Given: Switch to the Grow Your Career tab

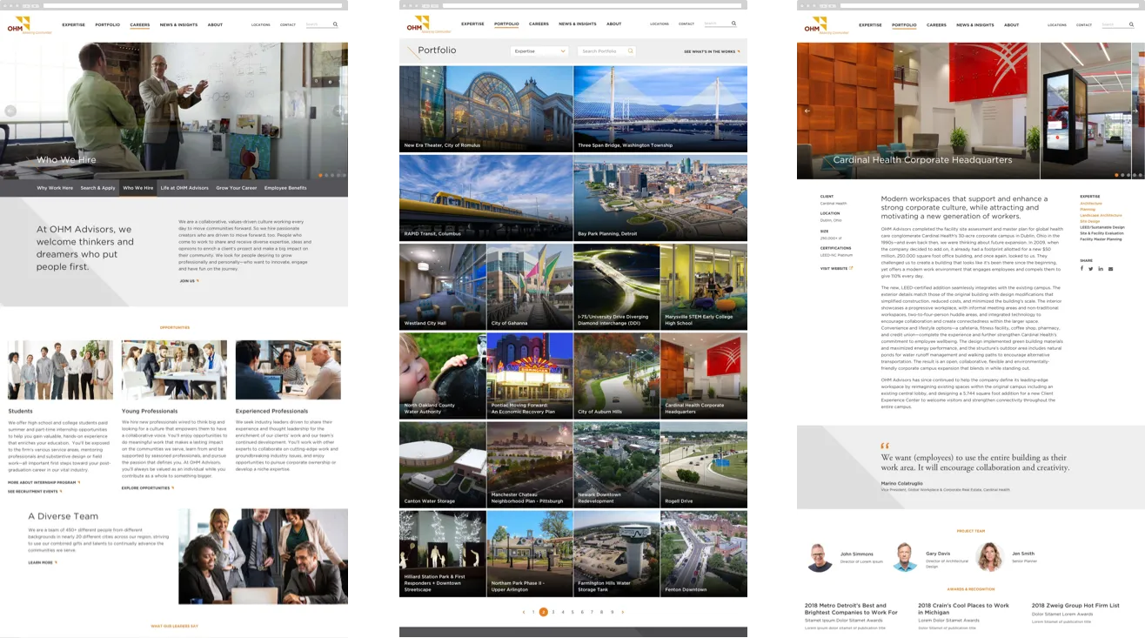Looking at the screenshot, I should click(237, 188).
